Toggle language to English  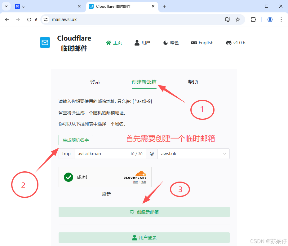coord(202,42)
